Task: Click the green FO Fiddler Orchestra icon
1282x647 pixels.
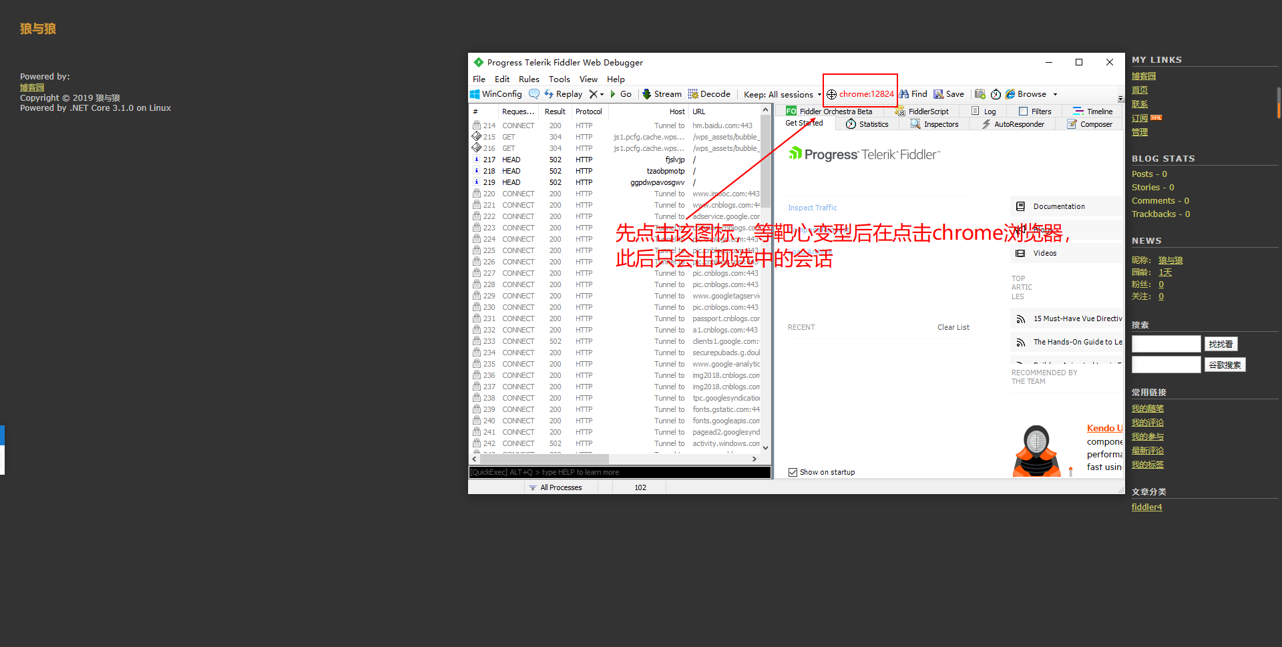Action: [x=791, y=112]
